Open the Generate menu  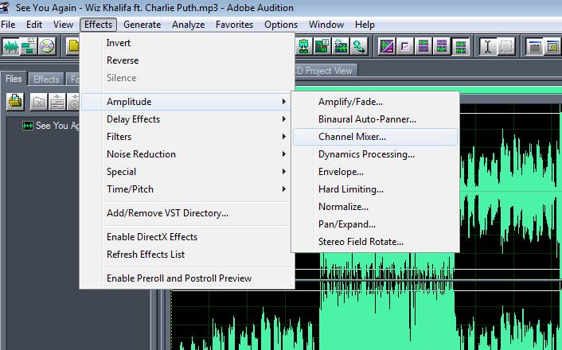142,25
